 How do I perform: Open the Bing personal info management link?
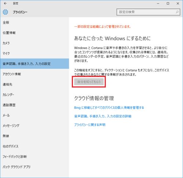coord(109,108)
